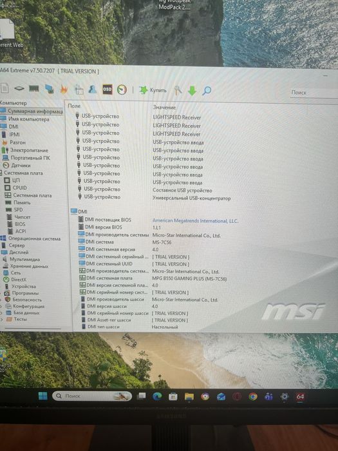Image resolution: width=338 pixels, height=451 pixels.
Task: Open the Дисплей category
Action: point(19,253)
